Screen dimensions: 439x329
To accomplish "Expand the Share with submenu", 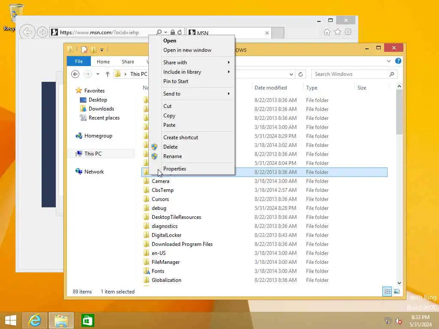I will click(192, 63).
